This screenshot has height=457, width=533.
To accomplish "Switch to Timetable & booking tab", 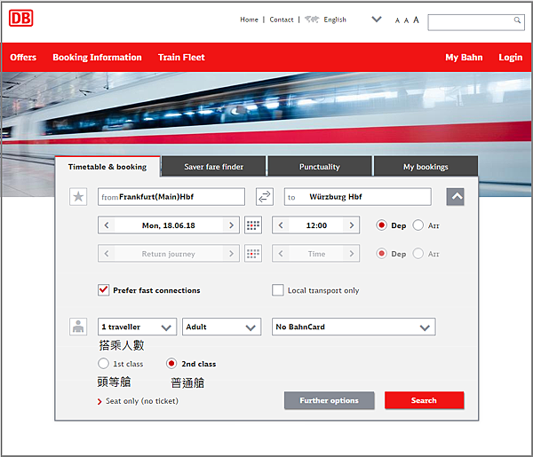I will click(x=107, y=167).
